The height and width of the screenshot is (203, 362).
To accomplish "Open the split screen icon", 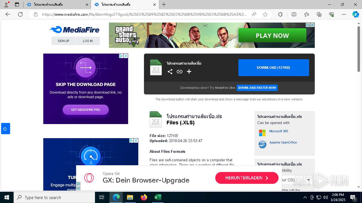I will pos(294,14).
